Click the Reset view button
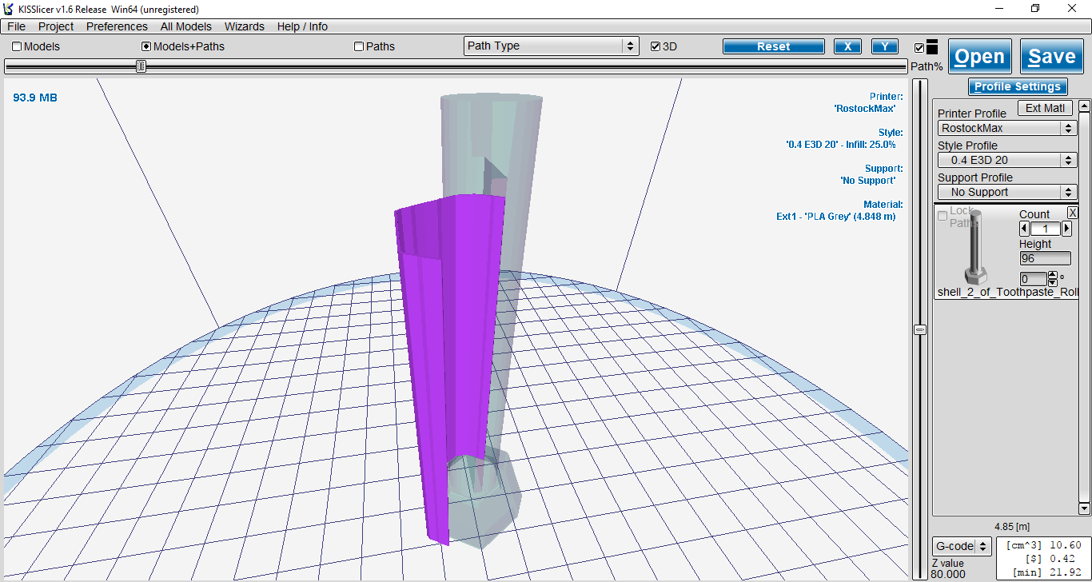The image size is (1092, 582). [x=774, y=46]
